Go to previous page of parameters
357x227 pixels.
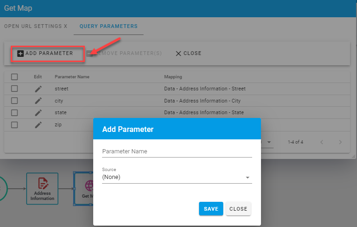coord(322,142)
